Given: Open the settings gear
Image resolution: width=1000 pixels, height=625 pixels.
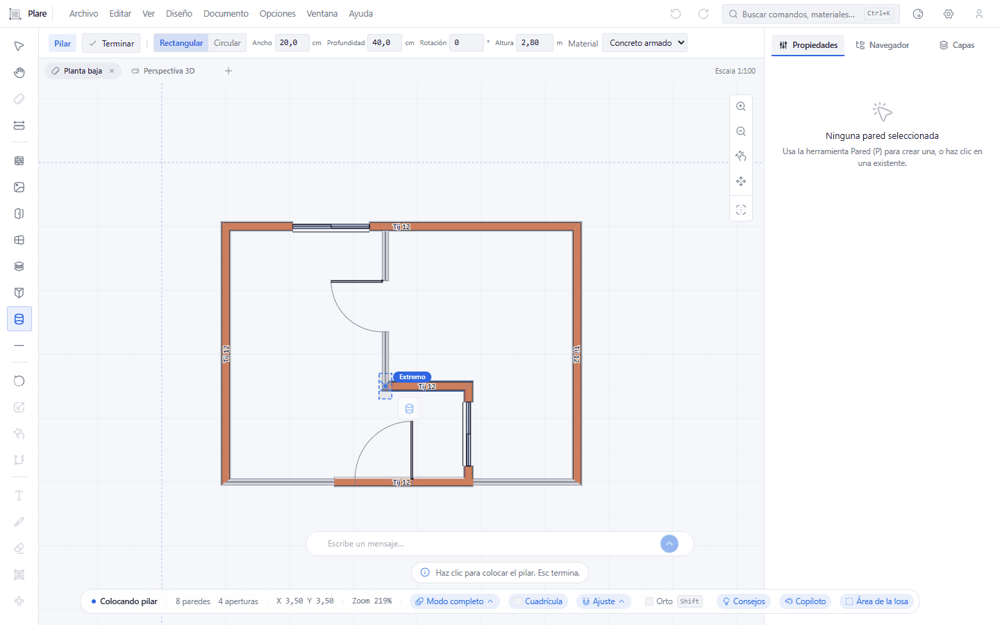Looking at the screenshot, I should pos(949,14).
